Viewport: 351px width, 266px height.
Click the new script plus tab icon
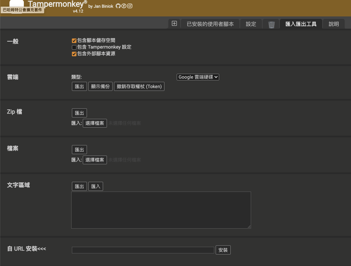(x=174, y=23)
